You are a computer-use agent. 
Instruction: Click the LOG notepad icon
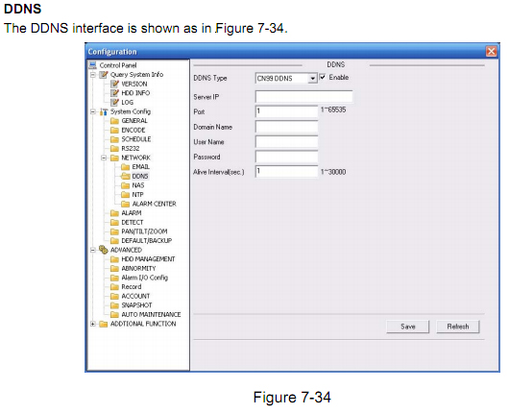[114, 102]
